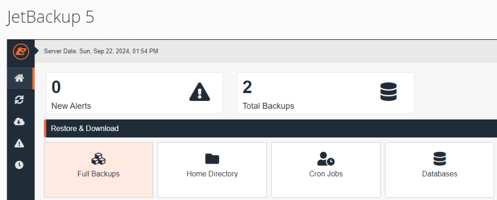
Task: Select the Home Directory tile
Action: click(x=212, y=170)
